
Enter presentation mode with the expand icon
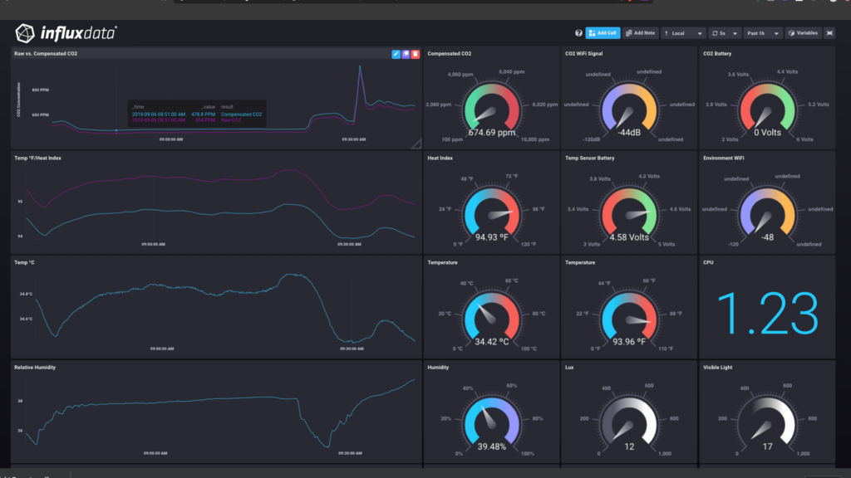828,33
